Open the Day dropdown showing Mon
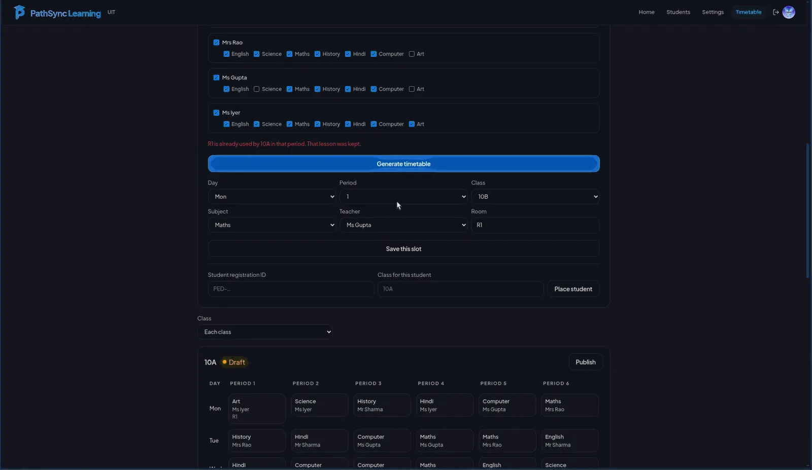The width and height of the screenshot is (812, 470). pos(272,197)
